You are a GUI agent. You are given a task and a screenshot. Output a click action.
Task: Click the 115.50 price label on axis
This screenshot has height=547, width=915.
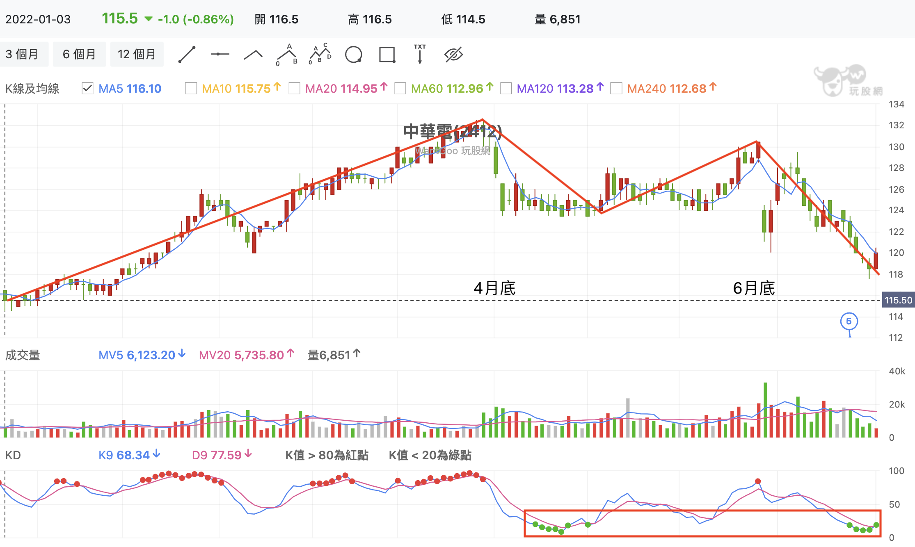click(x=898, y=300)
